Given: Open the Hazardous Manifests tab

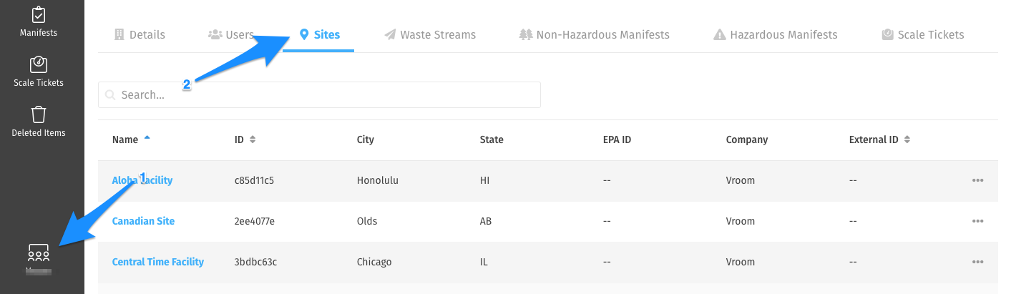Looking at the screenshot, I should click(776, 34).
